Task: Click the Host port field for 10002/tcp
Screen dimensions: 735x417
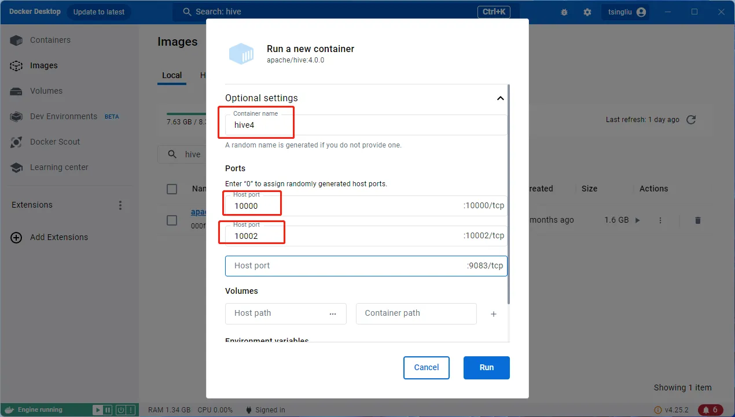Action: 366,236
